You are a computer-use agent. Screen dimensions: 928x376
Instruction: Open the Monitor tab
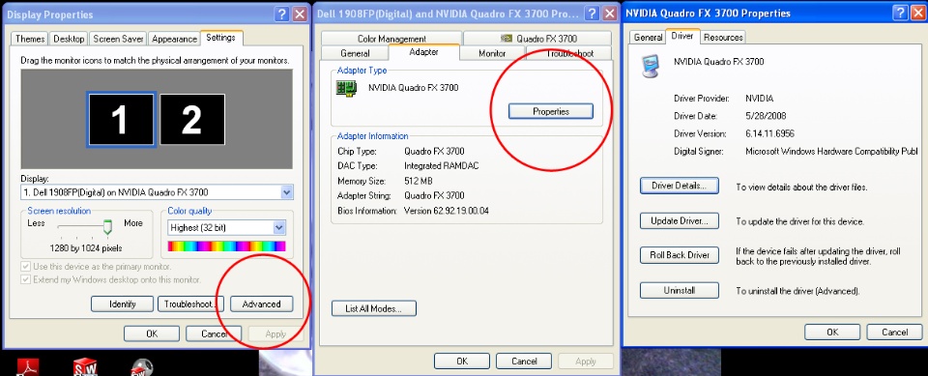click(492, 53)
